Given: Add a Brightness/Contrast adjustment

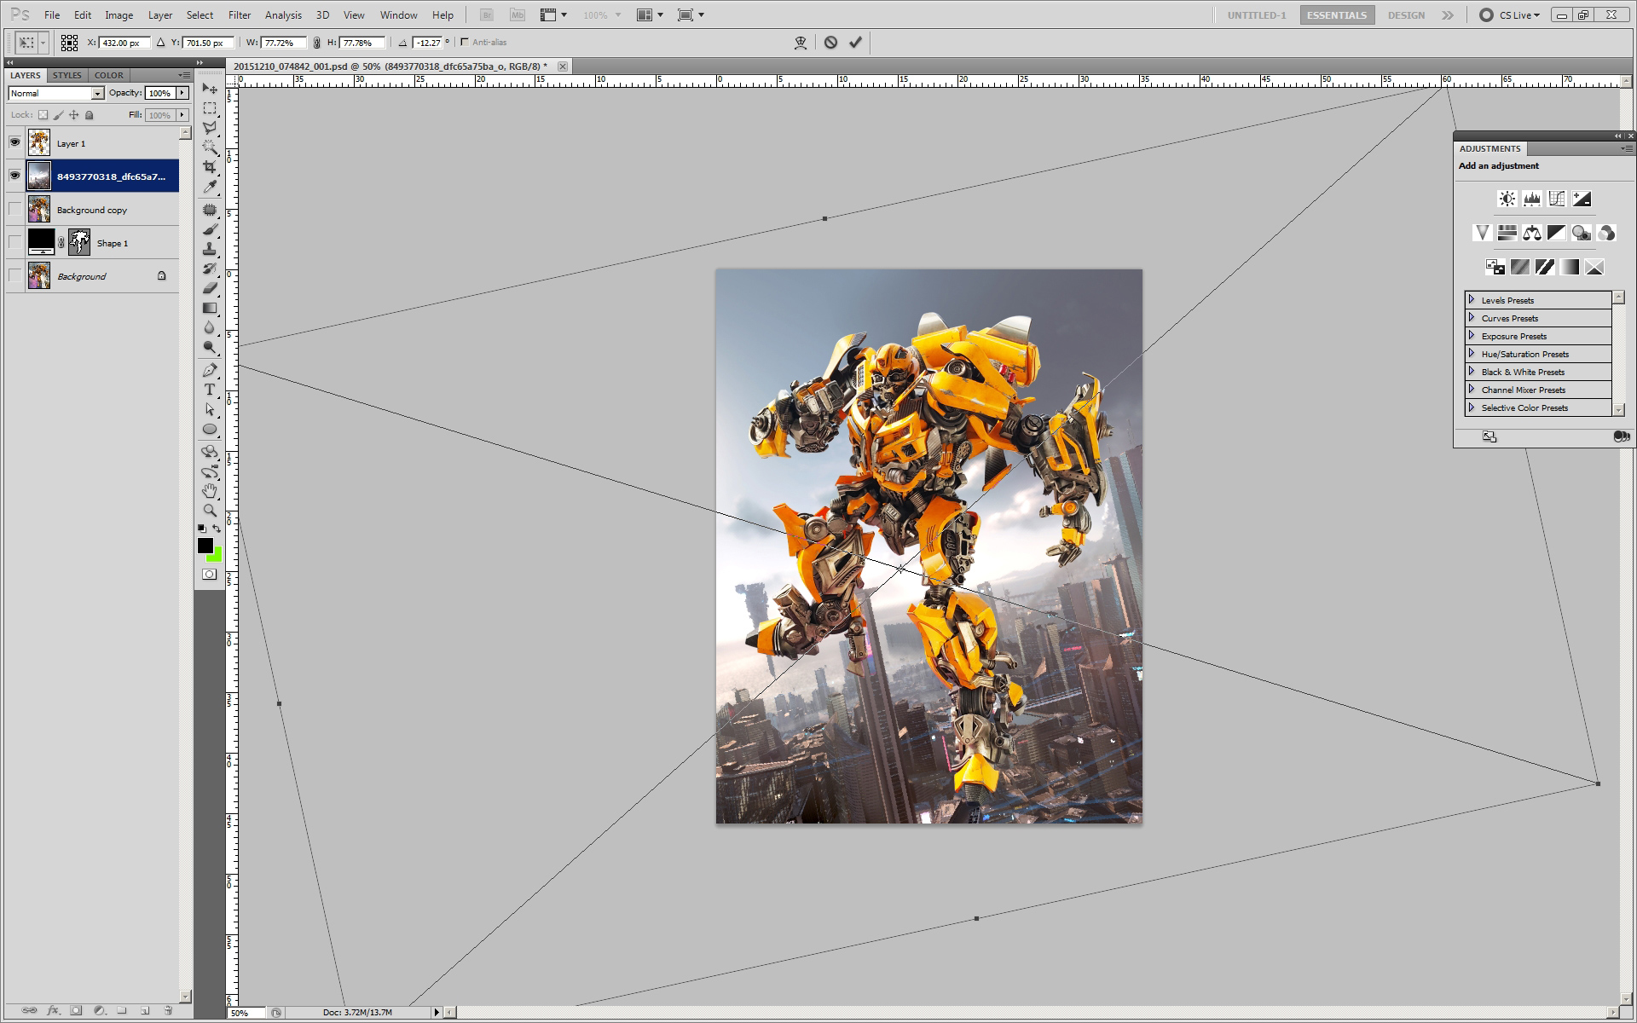Looking at the screenshot, I should [x=1507, y=199].
